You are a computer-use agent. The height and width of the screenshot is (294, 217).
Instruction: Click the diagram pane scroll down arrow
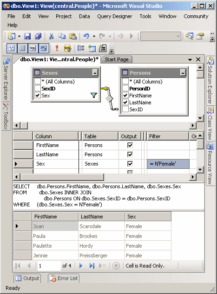point(200,118)
